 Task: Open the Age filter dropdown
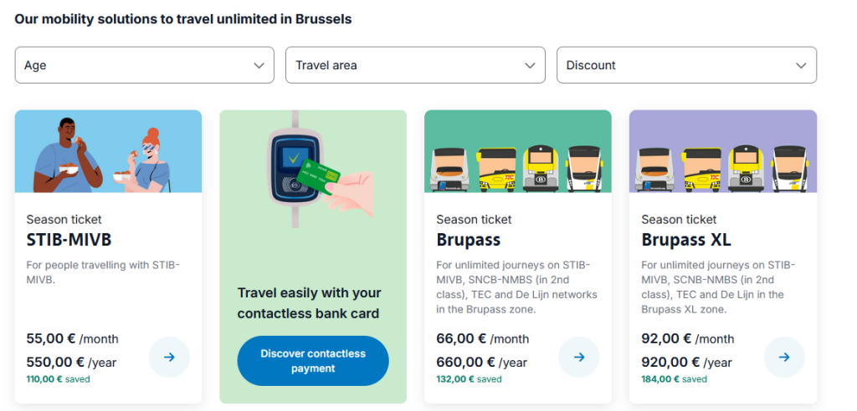(144, 65)
